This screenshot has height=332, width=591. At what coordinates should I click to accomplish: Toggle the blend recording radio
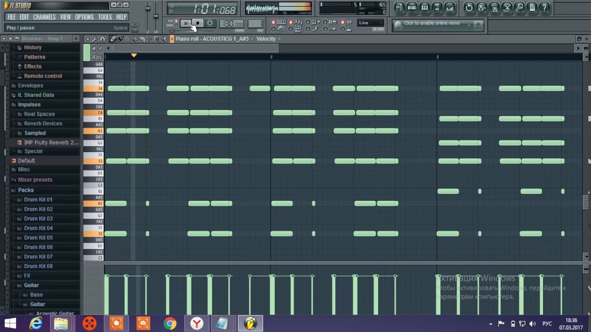pyautogui.click(x=308, y=22)
